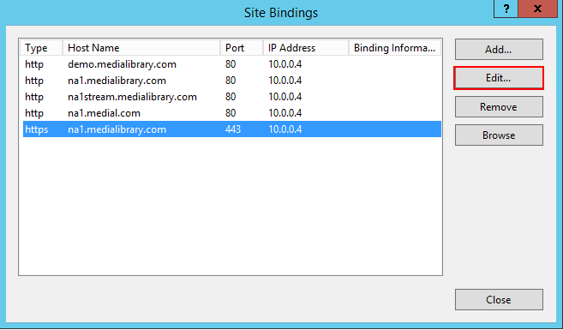Viewport: 563px width, 330px height.
Task: Click the Add... button
Action: tap(499, 49)
